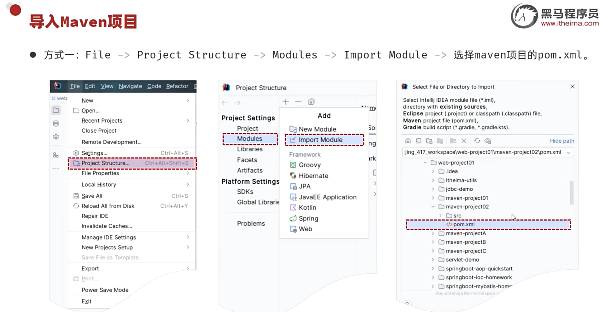Select the maven-projectC folder
The image size is (601, 312).
(466, 251)
